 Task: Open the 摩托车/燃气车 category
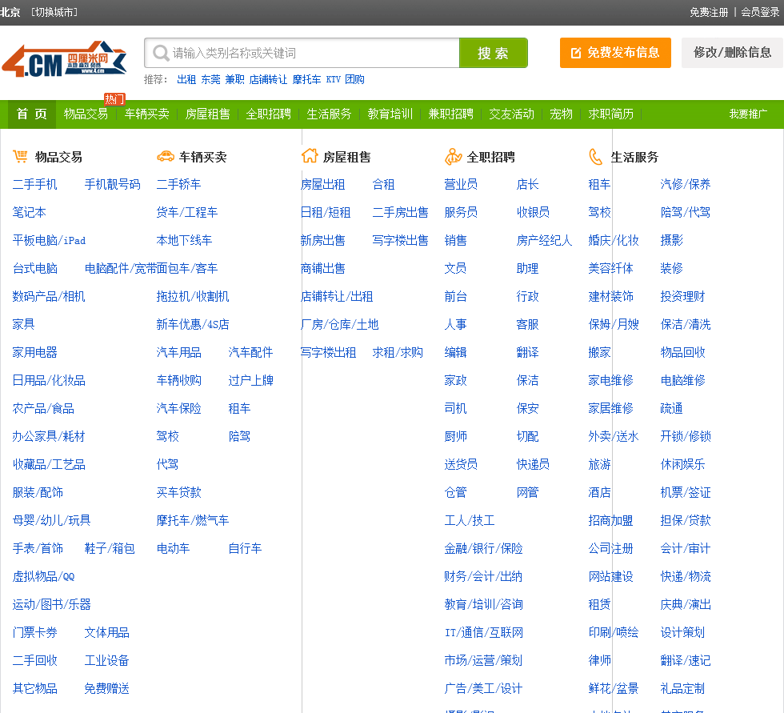pyautogui.click(x=193, y=520)
